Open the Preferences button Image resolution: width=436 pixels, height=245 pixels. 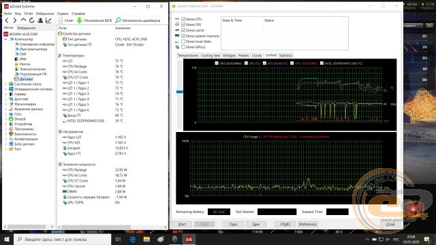click(308, 224)
